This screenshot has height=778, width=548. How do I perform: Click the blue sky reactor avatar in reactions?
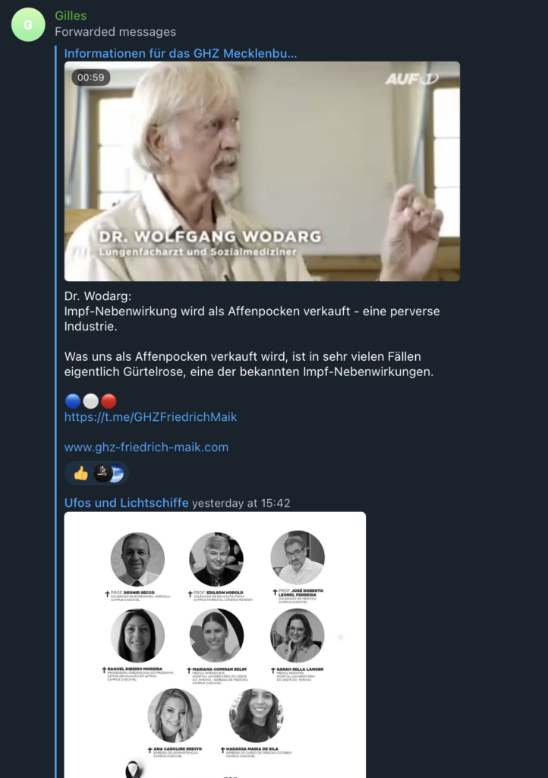pos(118,473)
